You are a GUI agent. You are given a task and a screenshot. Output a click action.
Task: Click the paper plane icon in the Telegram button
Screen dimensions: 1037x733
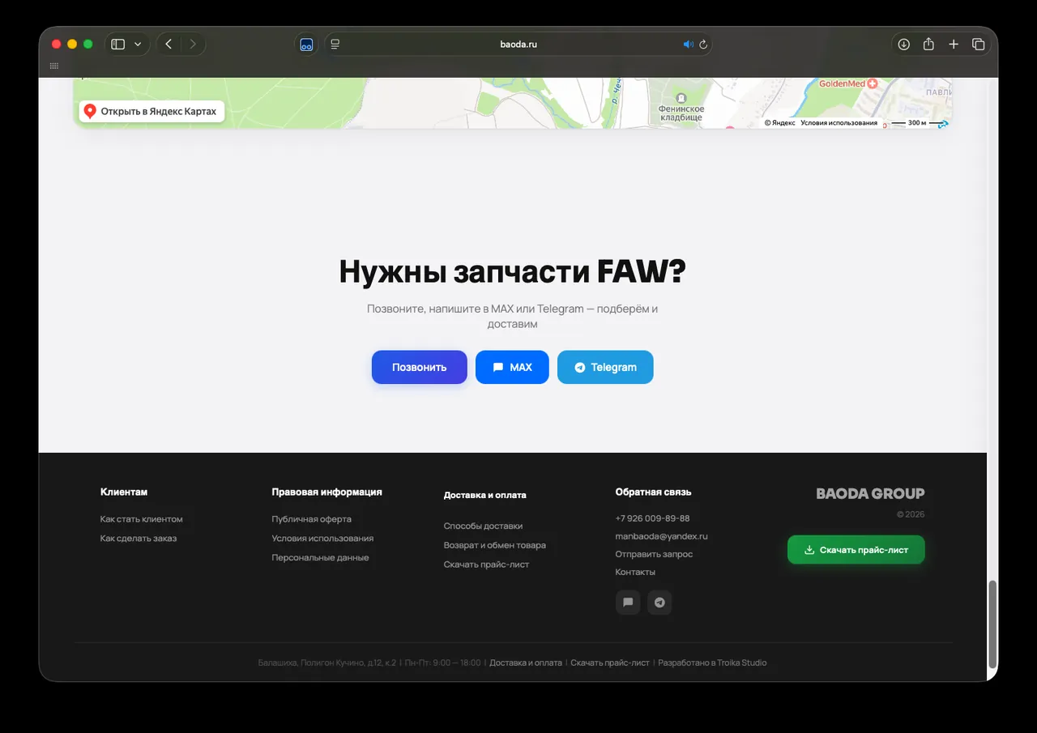point(580,367)
